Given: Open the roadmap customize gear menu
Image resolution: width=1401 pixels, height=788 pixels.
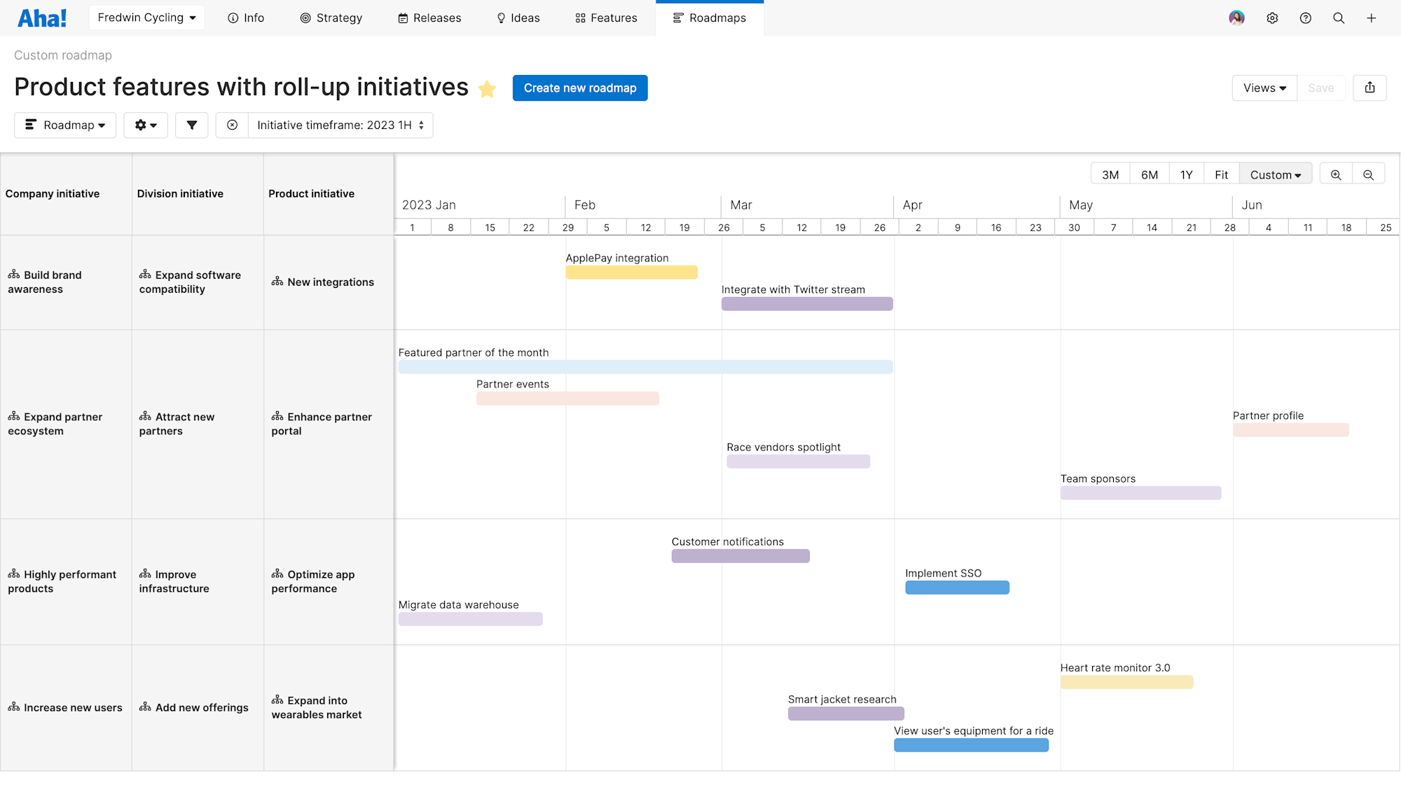Looking at the screenshot, I should click(145, 125).
